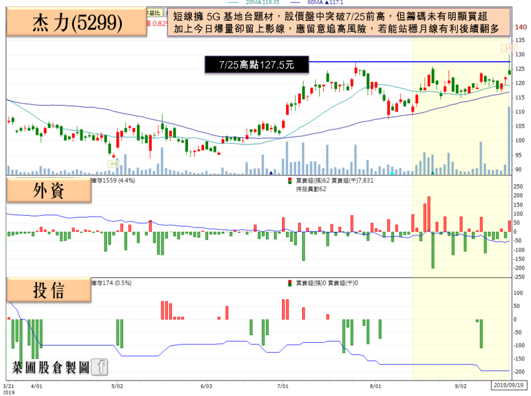Click the 6/03 date on time axis

tap(206, 386)
